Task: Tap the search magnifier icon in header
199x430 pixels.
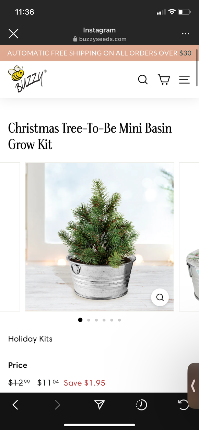Action: click(x=143, y=79)
